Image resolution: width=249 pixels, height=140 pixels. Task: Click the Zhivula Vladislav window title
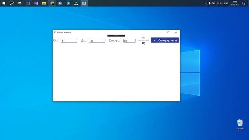pos(64,32)
